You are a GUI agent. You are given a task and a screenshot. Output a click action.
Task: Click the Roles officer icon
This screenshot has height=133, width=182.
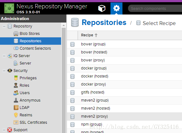16,85
